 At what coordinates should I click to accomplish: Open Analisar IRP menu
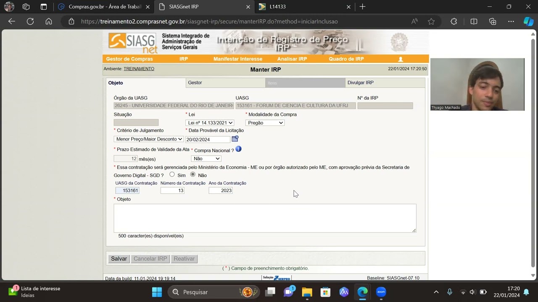pyautogui.click(x=292, y=59)
